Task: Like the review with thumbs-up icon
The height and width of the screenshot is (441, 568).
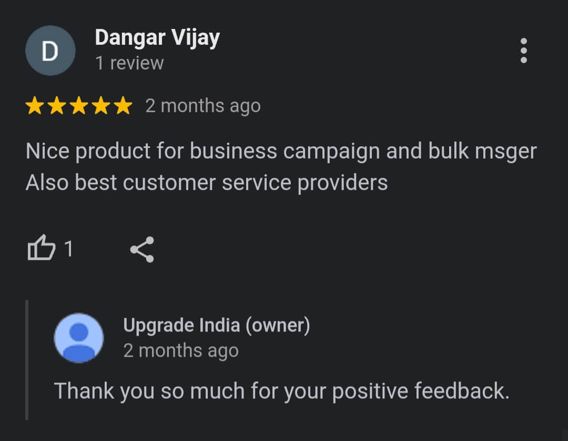Action: 42,248
